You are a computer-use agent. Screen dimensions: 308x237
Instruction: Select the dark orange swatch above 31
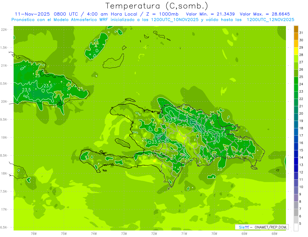296,29
